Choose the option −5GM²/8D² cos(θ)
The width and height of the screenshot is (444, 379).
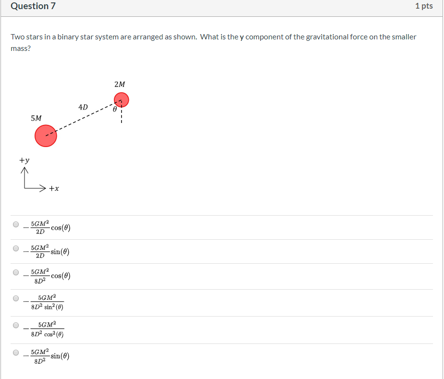(x=15, y=273)
